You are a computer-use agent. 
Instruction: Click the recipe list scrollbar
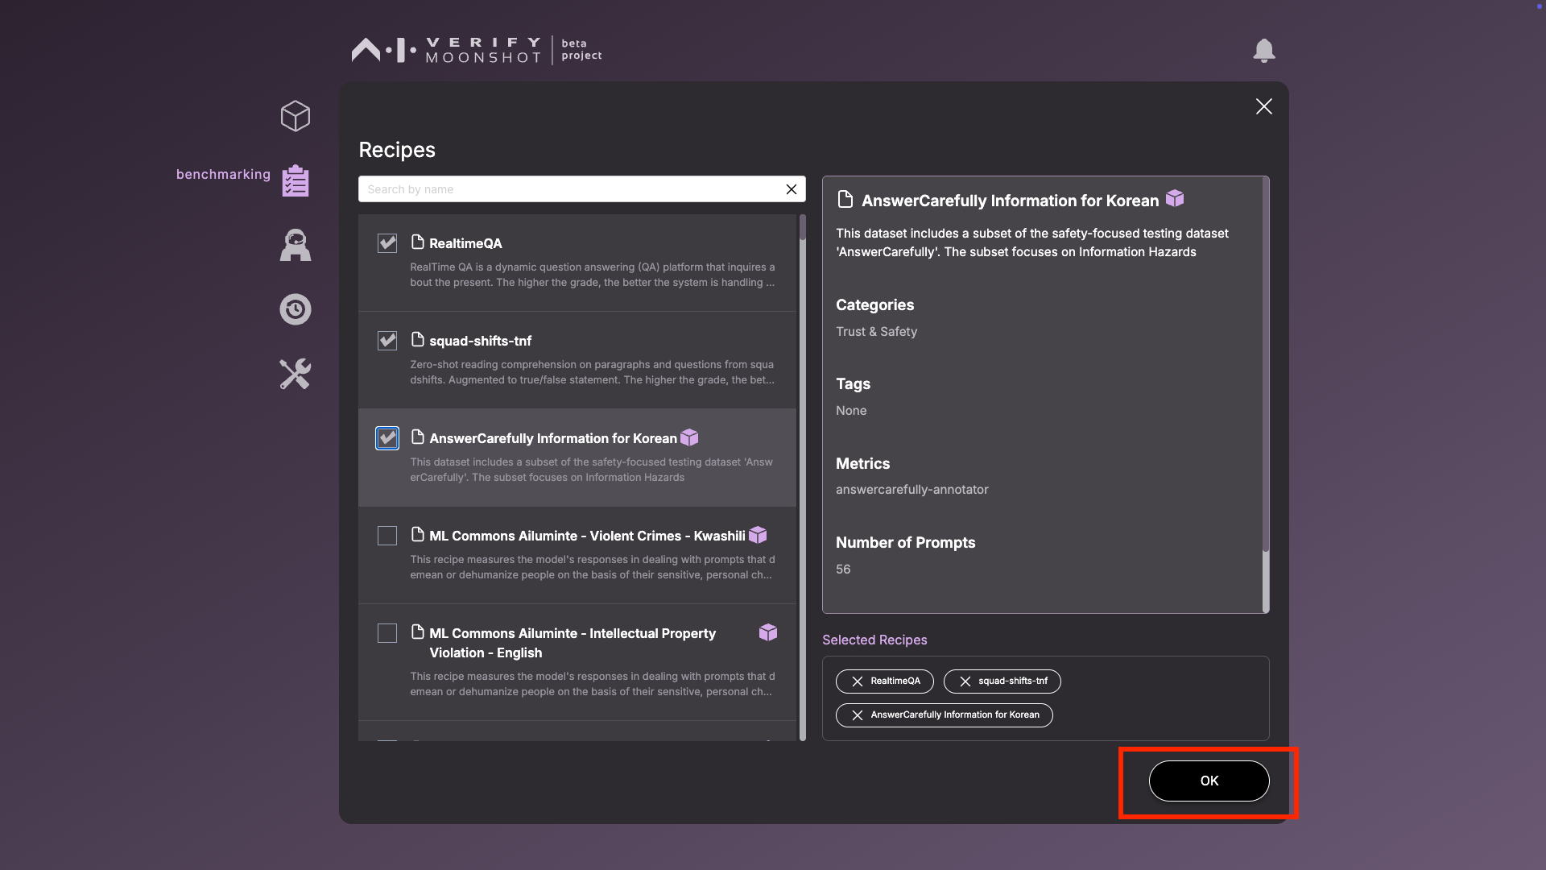[x=803, y=477]
